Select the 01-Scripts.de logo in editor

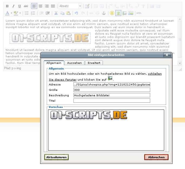click(x=50, y=38)
